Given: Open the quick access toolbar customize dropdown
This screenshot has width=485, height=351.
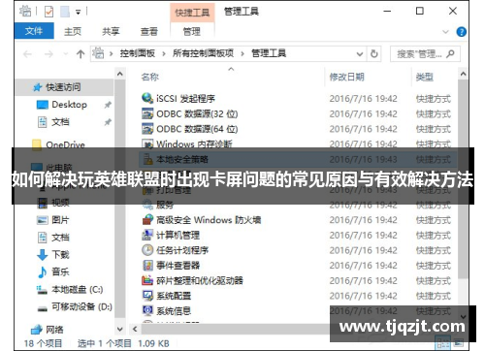Looking at the screenshot, I should click(x=78, y=13).
